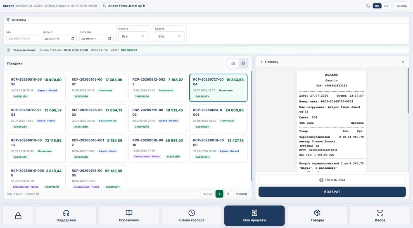Open sale card with total 24 000,00
This screenshot has height=228, width=413.
point(218,118)
